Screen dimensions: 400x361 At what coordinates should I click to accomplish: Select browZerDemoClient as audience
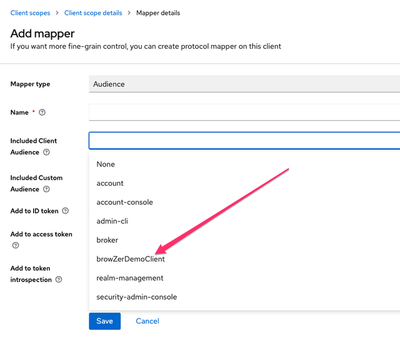pyautogui.click(x=244, y=259)
